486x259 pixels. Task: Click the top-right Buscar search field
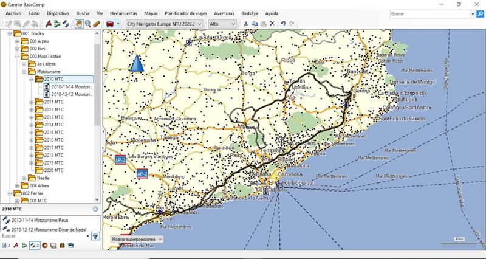pyautogui.click(x=430, y=13)
